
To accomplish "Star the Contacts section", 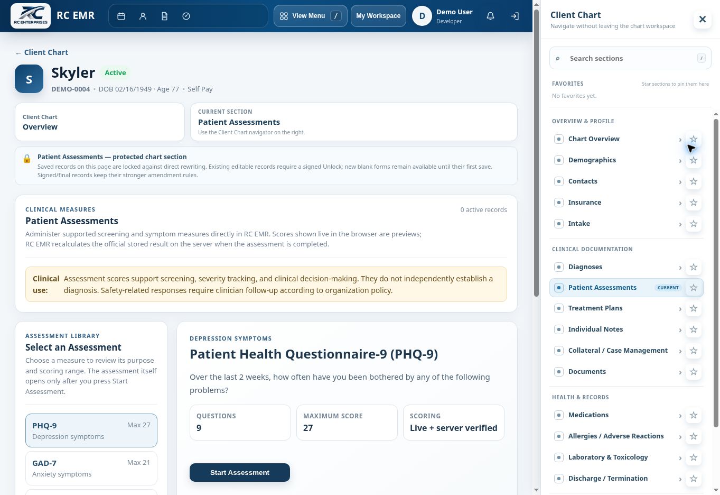I will tap(694, 181).
